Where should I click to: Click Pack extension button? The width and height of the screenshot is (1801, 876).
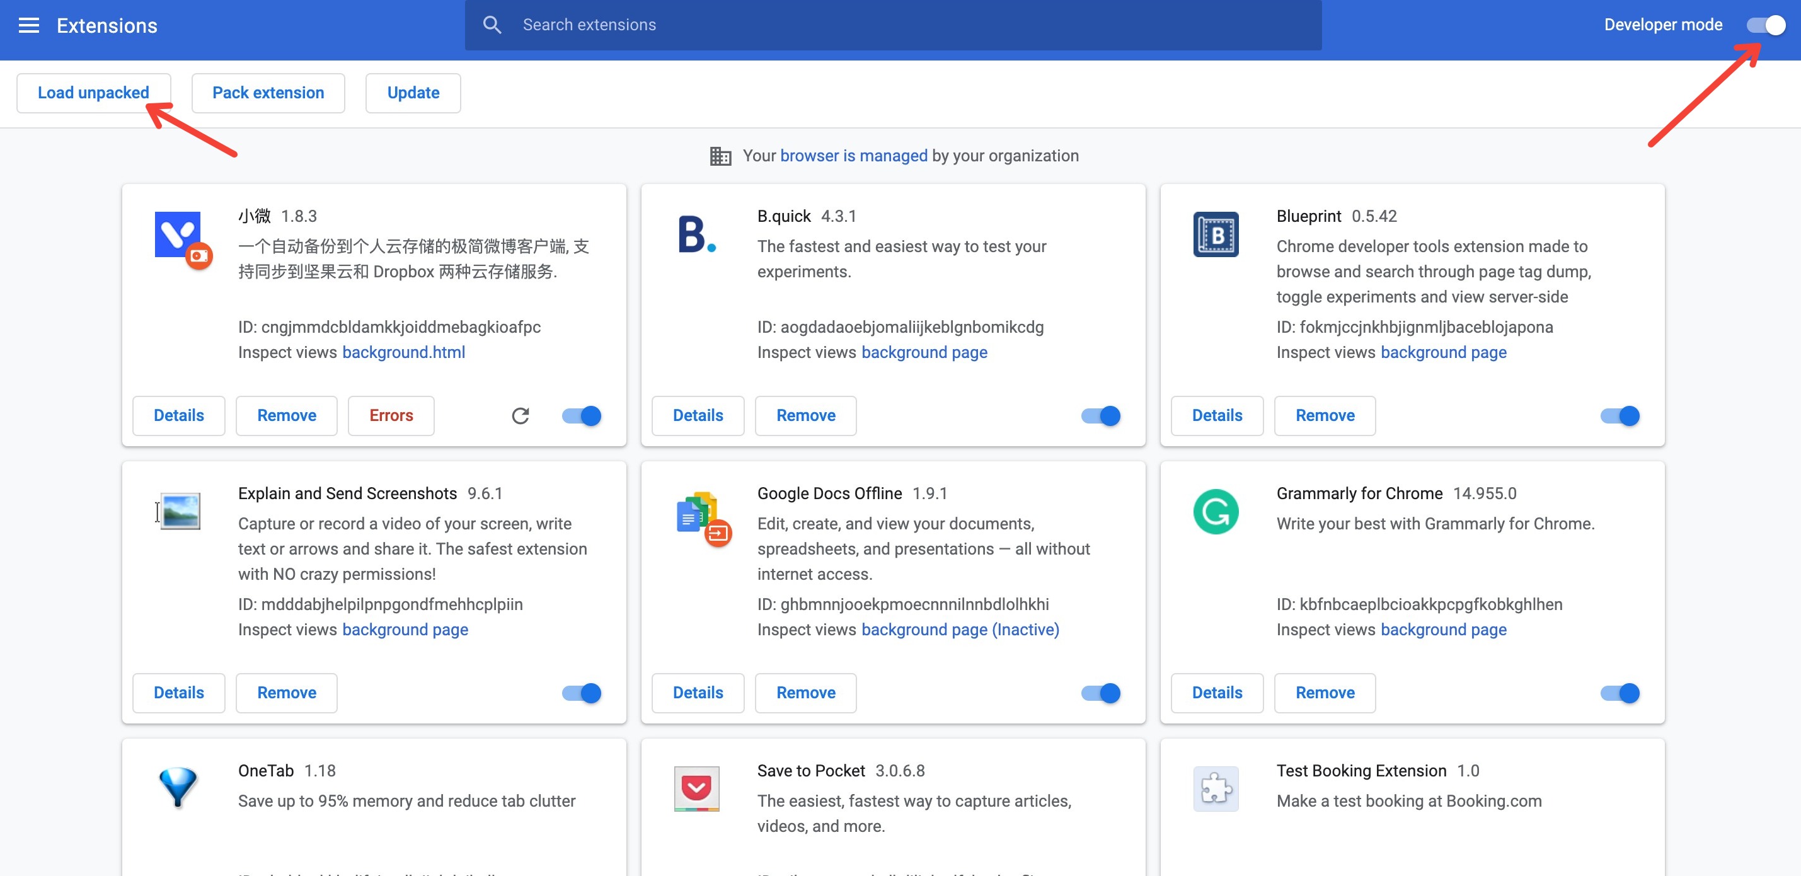pos(268,93)
